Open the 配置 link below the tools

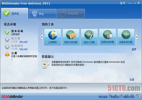click(x=134, y=49)
